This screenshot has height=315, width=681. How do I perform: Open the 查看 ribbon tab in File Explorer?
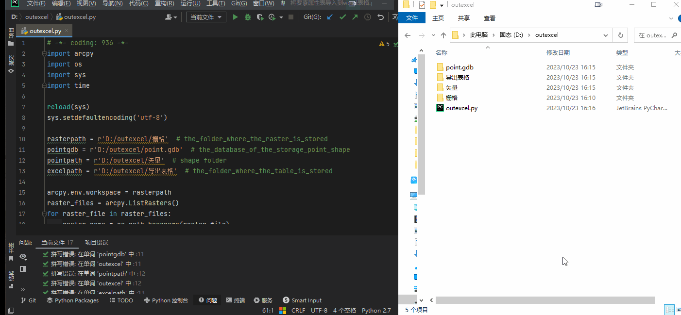coord(490,18)
